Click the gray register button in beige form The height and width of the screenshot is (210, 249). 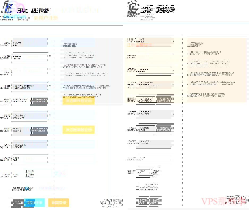click(x=142, y=202)
